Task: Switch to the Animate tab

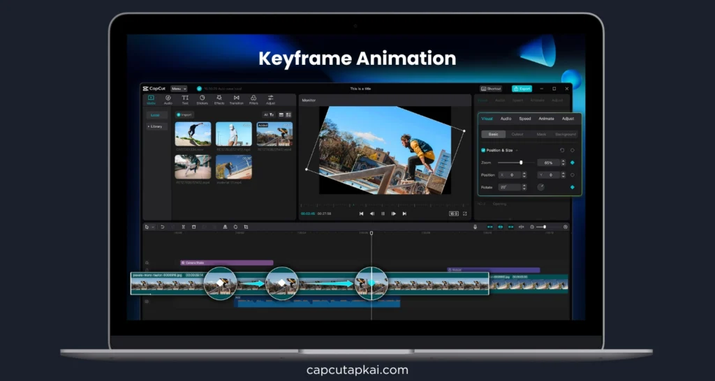Action: click(546, 119)
